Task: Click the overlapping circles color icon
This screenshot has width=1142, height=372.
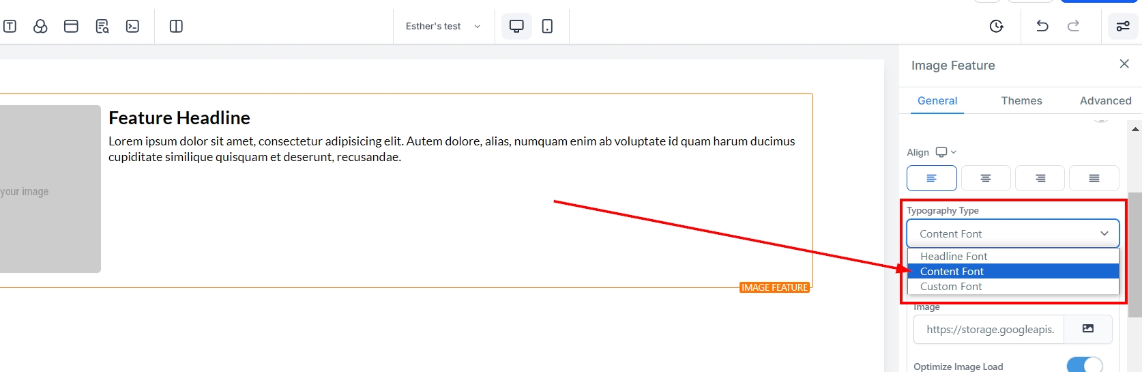Action: 40,27
